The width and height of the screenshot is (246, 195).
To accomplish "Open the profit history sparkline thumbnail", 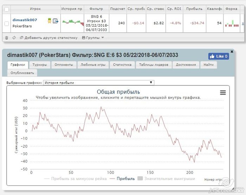I will (73, 23).
